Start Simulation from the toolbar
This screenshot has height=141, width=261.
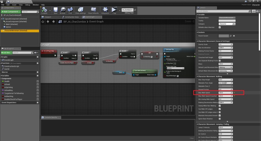[x=105, y=11]
